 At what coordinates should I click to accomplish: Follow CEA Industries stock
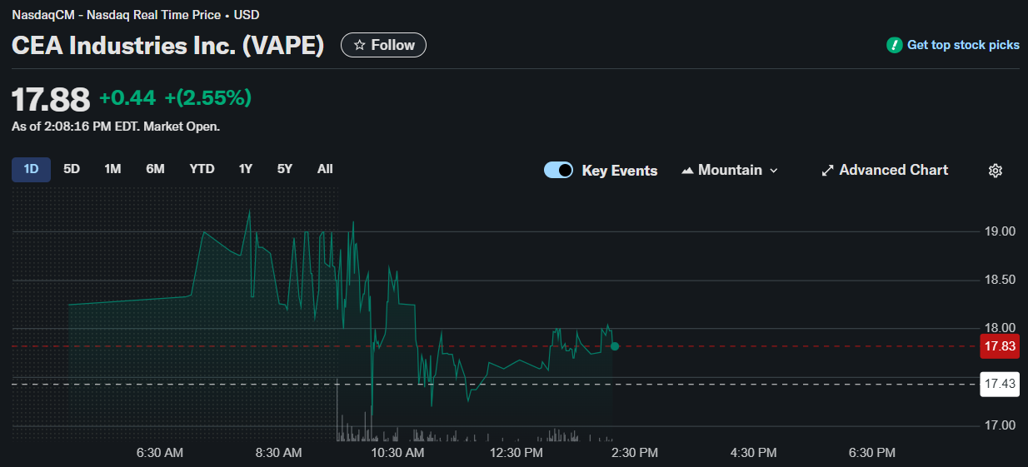pos(383,45)
